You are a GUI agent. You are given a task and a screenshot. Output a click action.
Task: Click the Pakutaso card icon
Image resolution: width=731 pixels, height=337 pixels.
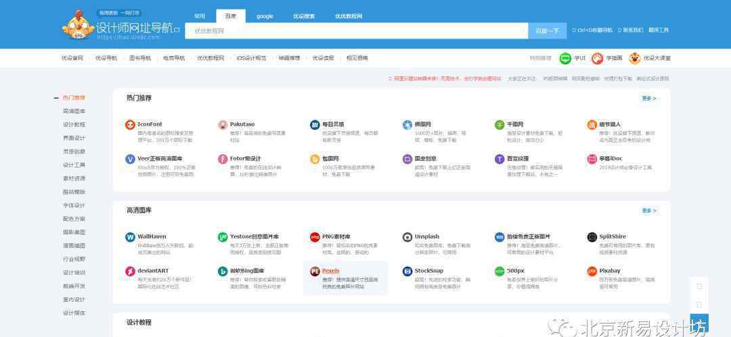tap(223, 125)
